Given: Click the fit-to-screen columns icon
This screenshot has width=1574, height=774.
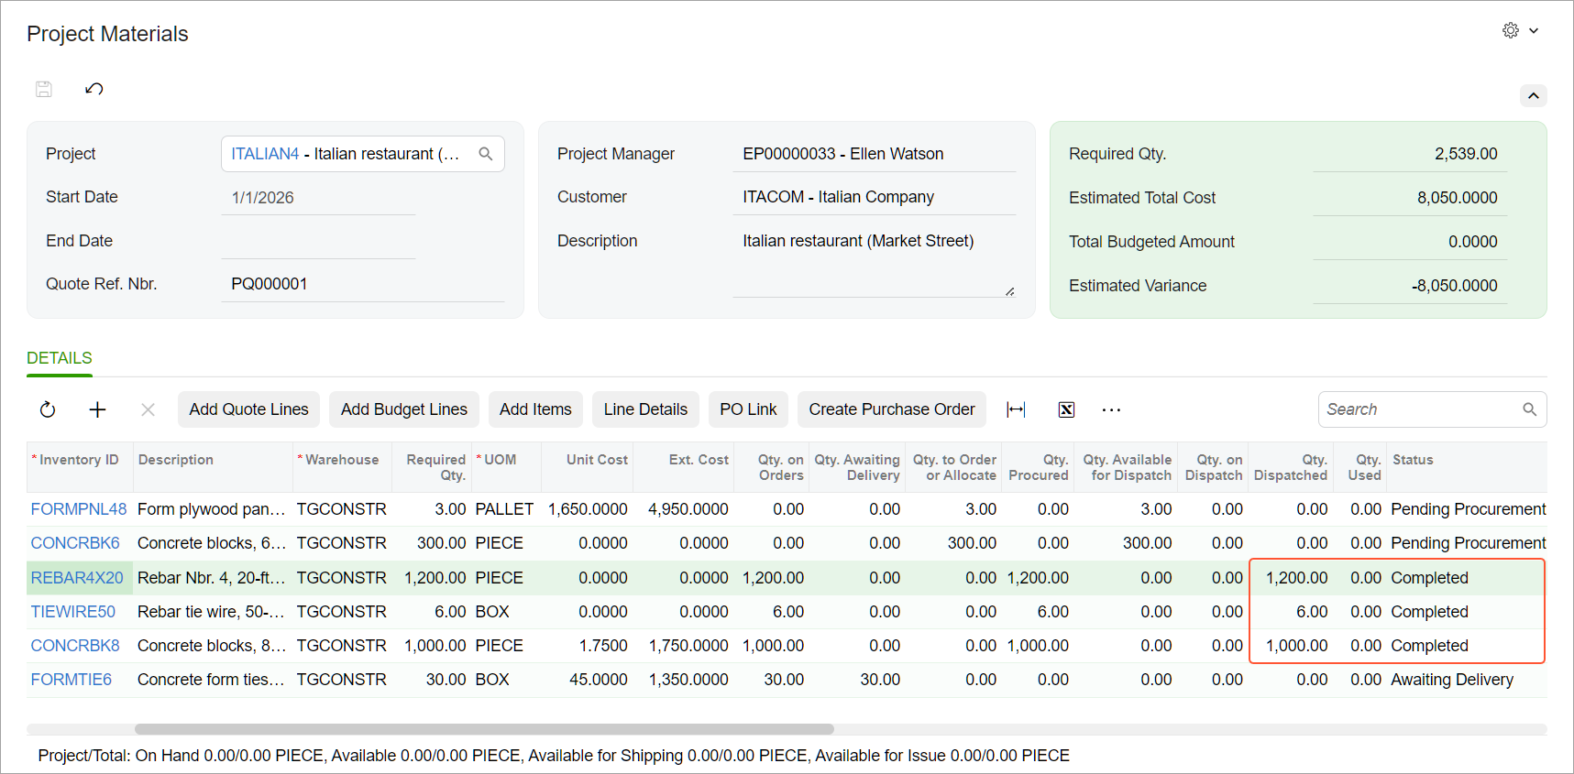Looking at the screenshot, I should [x=1016, y=409].
